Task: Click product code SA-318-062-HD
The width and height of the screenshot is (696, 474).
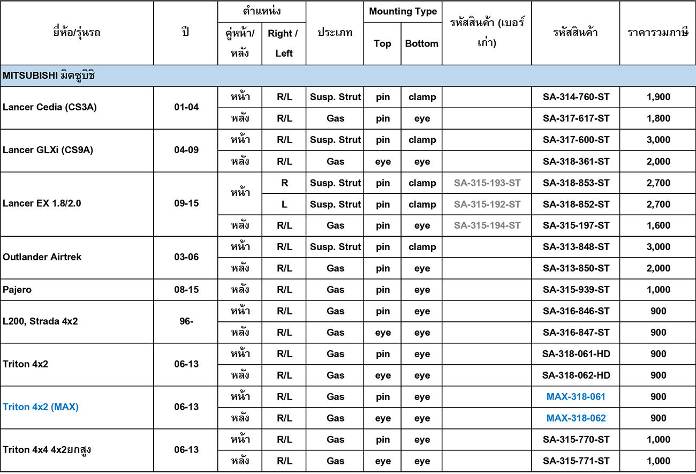Action: point(576,375)
